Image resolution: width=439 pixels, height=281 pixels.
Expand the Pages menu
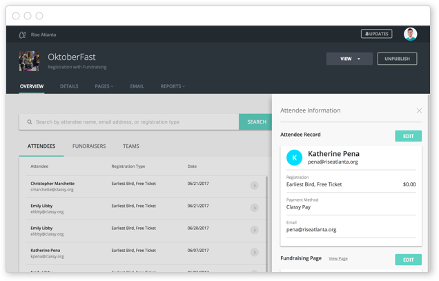104,86
